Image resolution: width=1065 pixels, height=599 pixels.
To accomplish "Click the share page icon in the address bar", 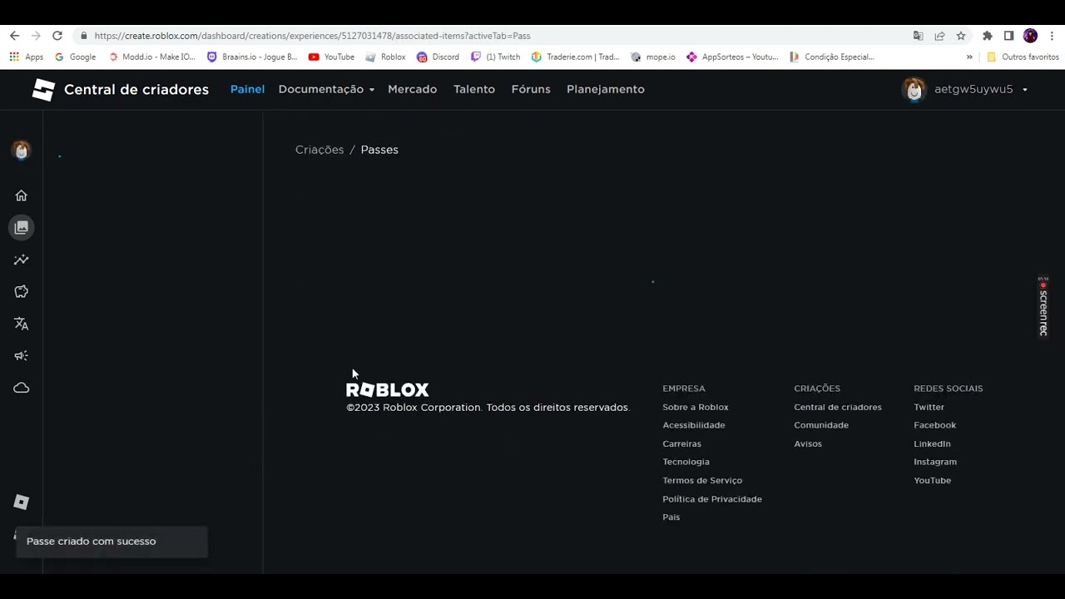I will 939,36.
